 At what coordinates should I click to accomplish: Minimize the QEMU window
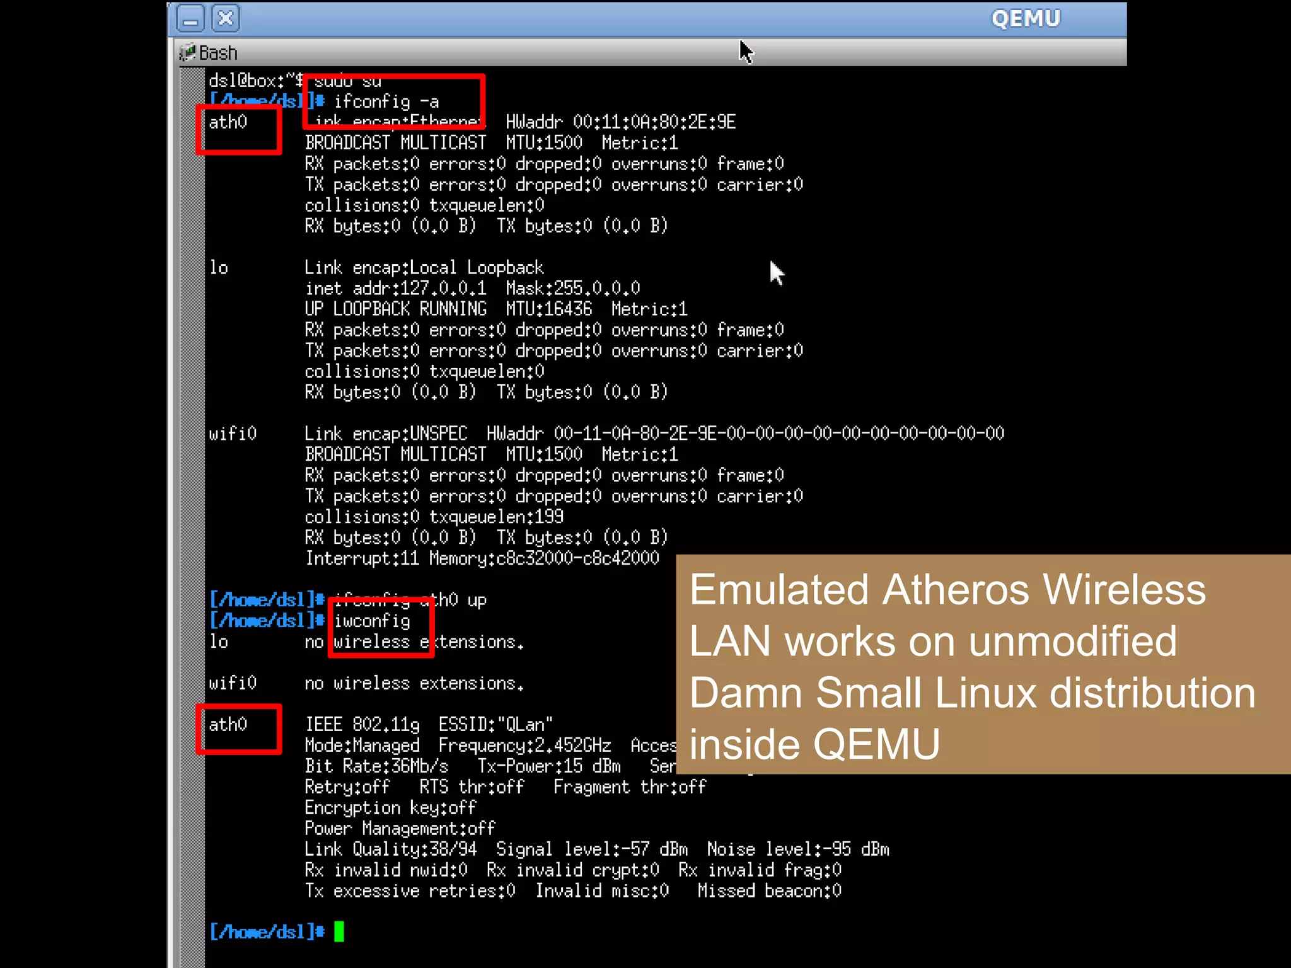pyautogui.click(x=190, y=18)
